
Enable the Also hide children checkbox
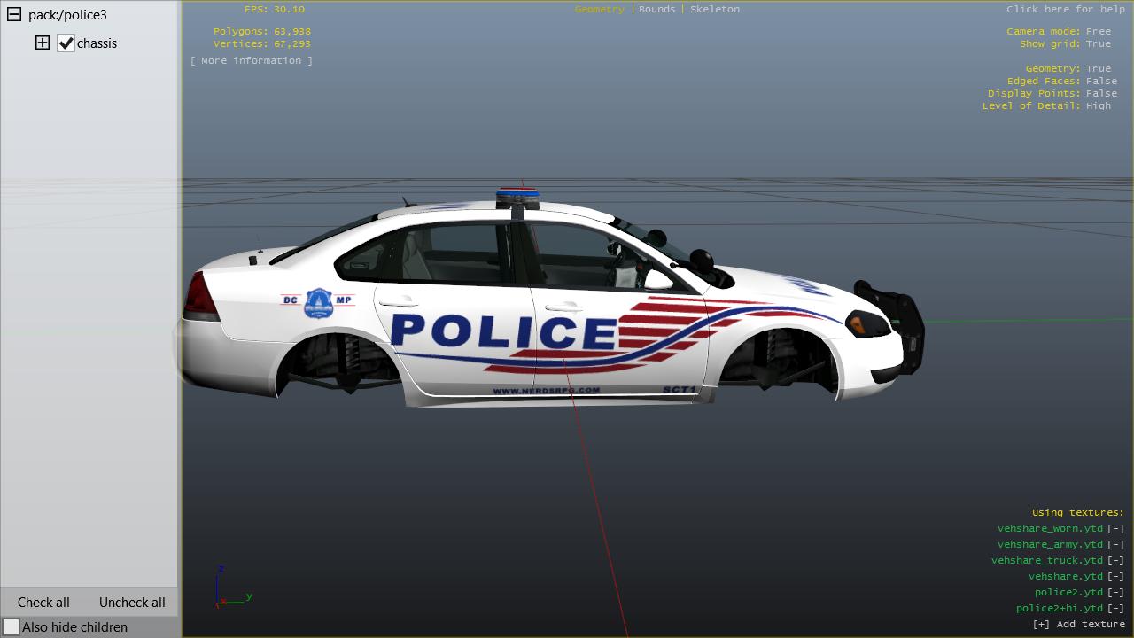coord(12,627)
